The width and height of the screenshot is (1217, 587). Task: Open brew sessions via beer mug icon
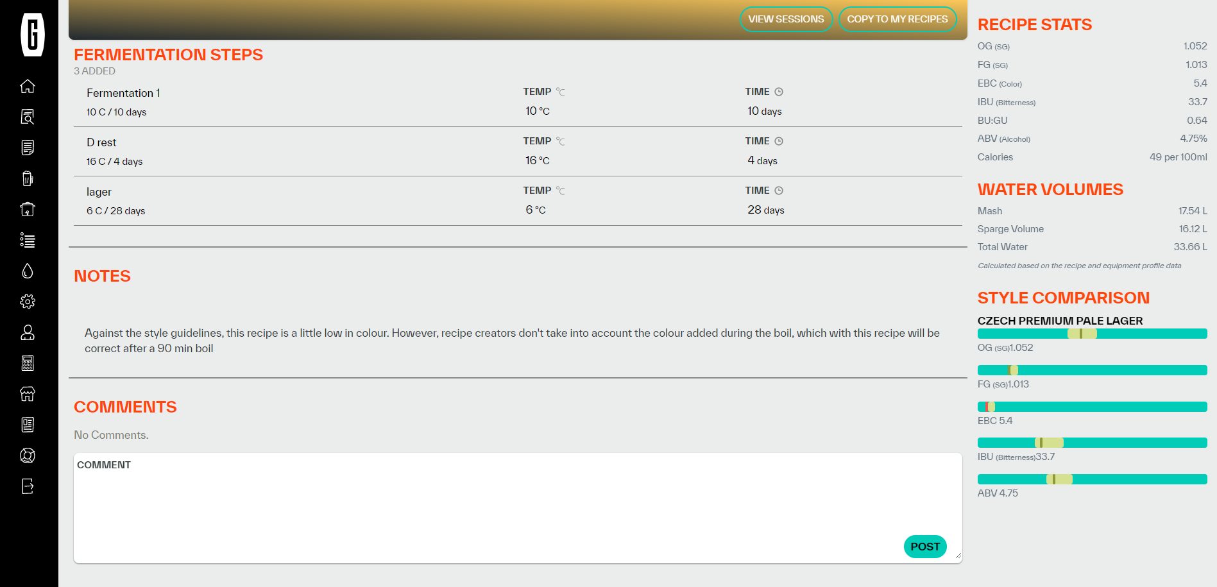[28, 178]
